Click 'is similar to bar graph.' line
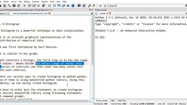Image resolution: width=187 pixels, height=105 pixels. pyautogui.click(x=19, y=54)
